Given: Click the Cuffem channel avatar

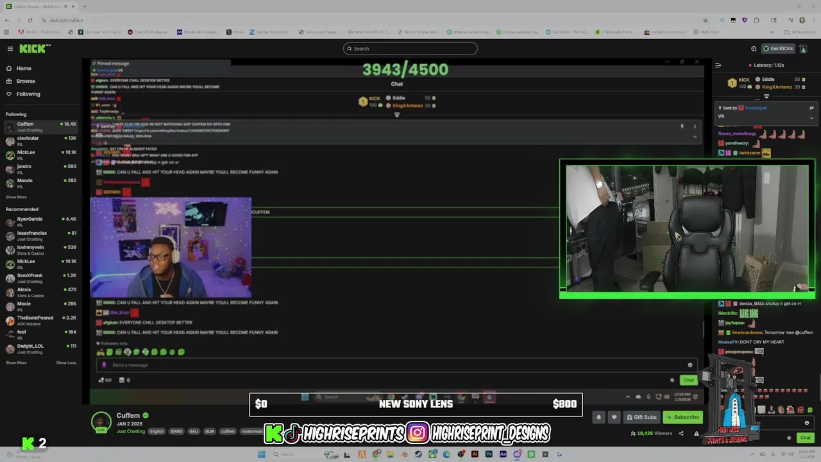Looking at the screenshot, I should (x=101, y=422).
